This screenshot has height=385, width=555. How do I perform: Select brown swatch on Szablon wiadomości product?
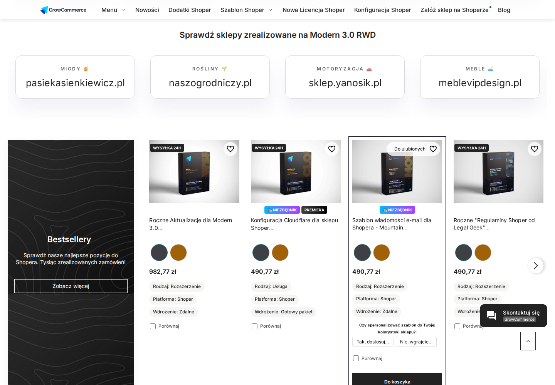click(382, 253)
